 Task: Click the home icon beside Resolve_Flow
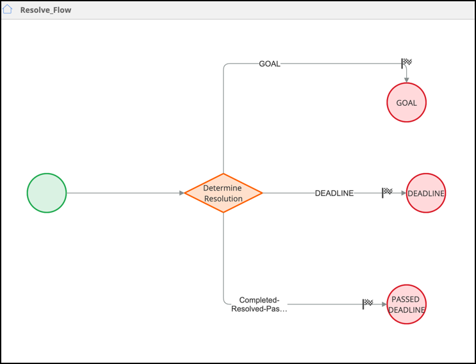7,9
